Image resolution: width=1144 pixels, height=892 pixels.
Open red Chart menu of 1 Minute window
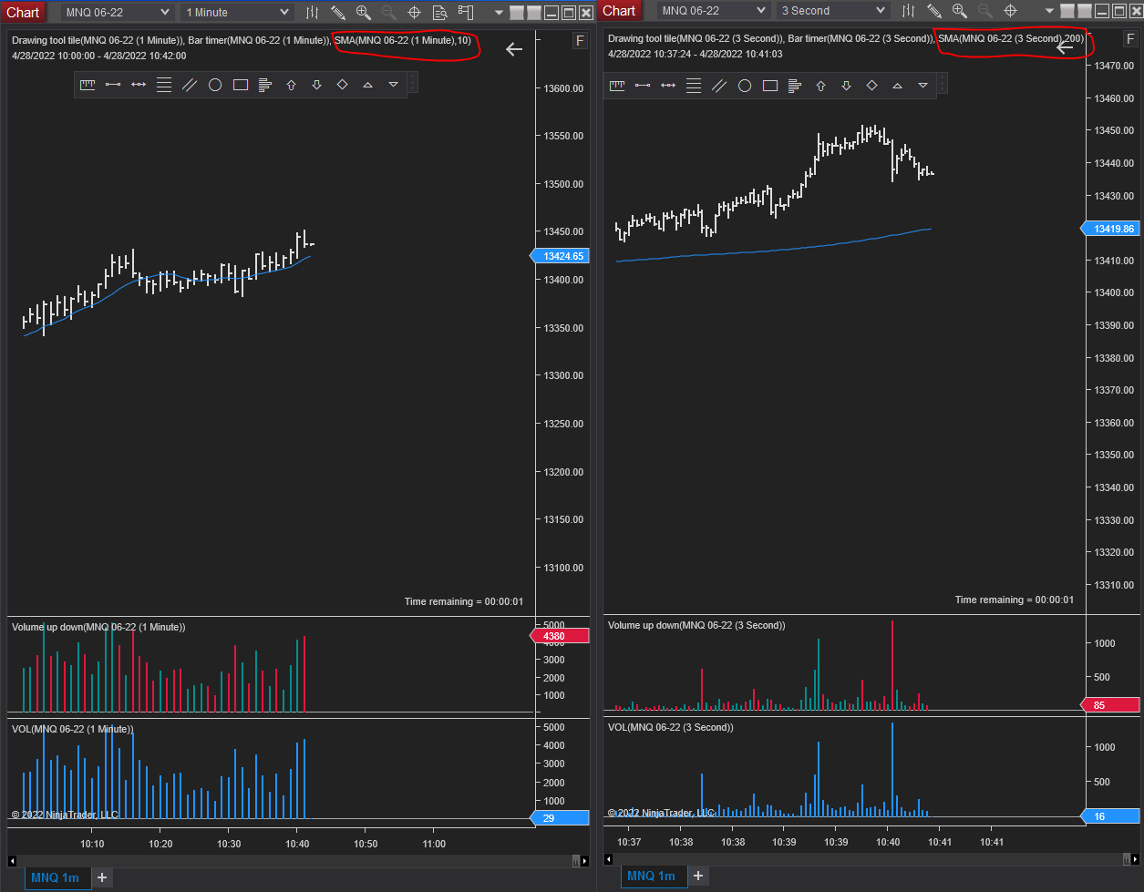(23, 12)
